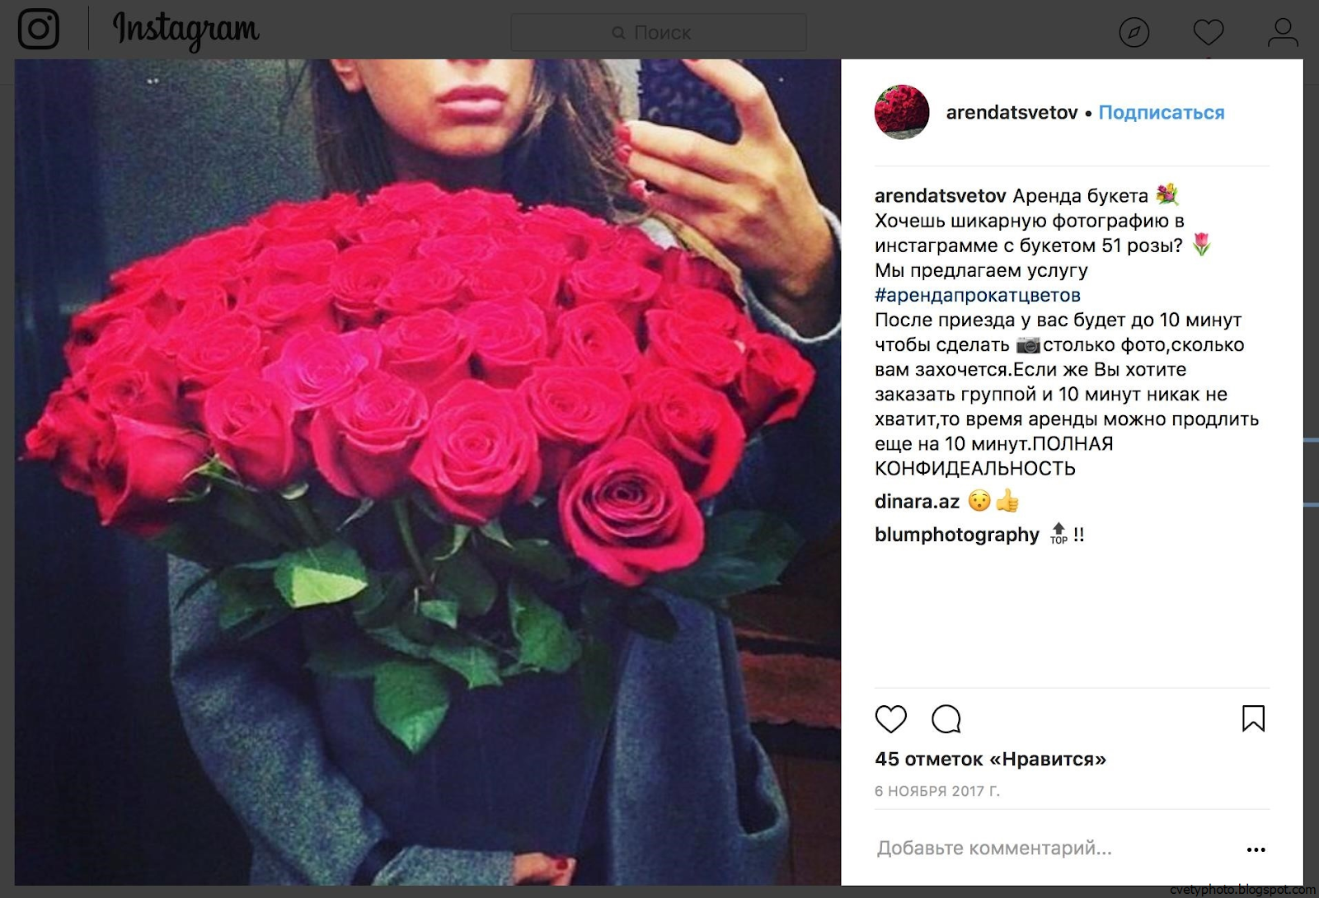Screen dimensions: 1319x898
Task: Click the roses bouquet post photo
Action: [x=428, y=472]
